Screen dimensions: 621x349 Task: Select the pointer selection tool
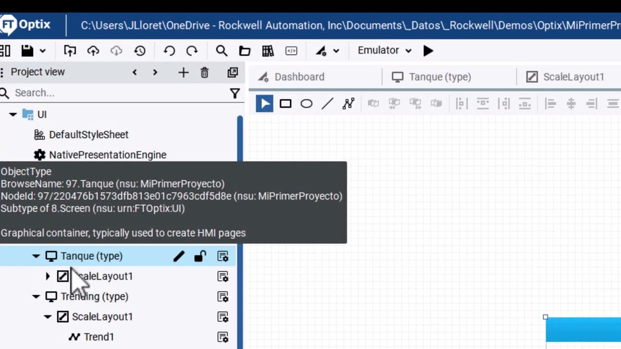[264, 104]
